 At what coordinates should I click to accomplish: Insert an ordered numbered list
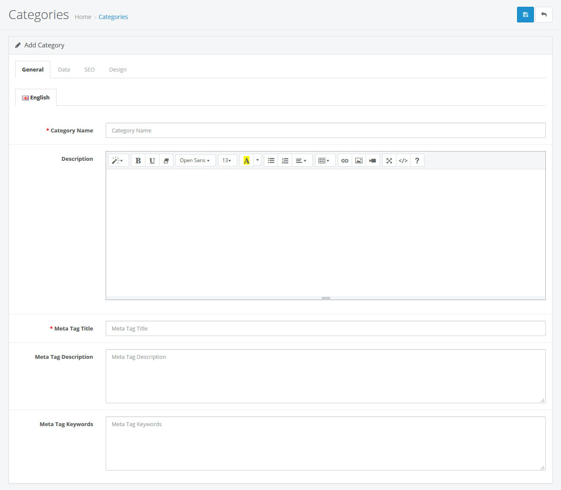coord(285,161)
